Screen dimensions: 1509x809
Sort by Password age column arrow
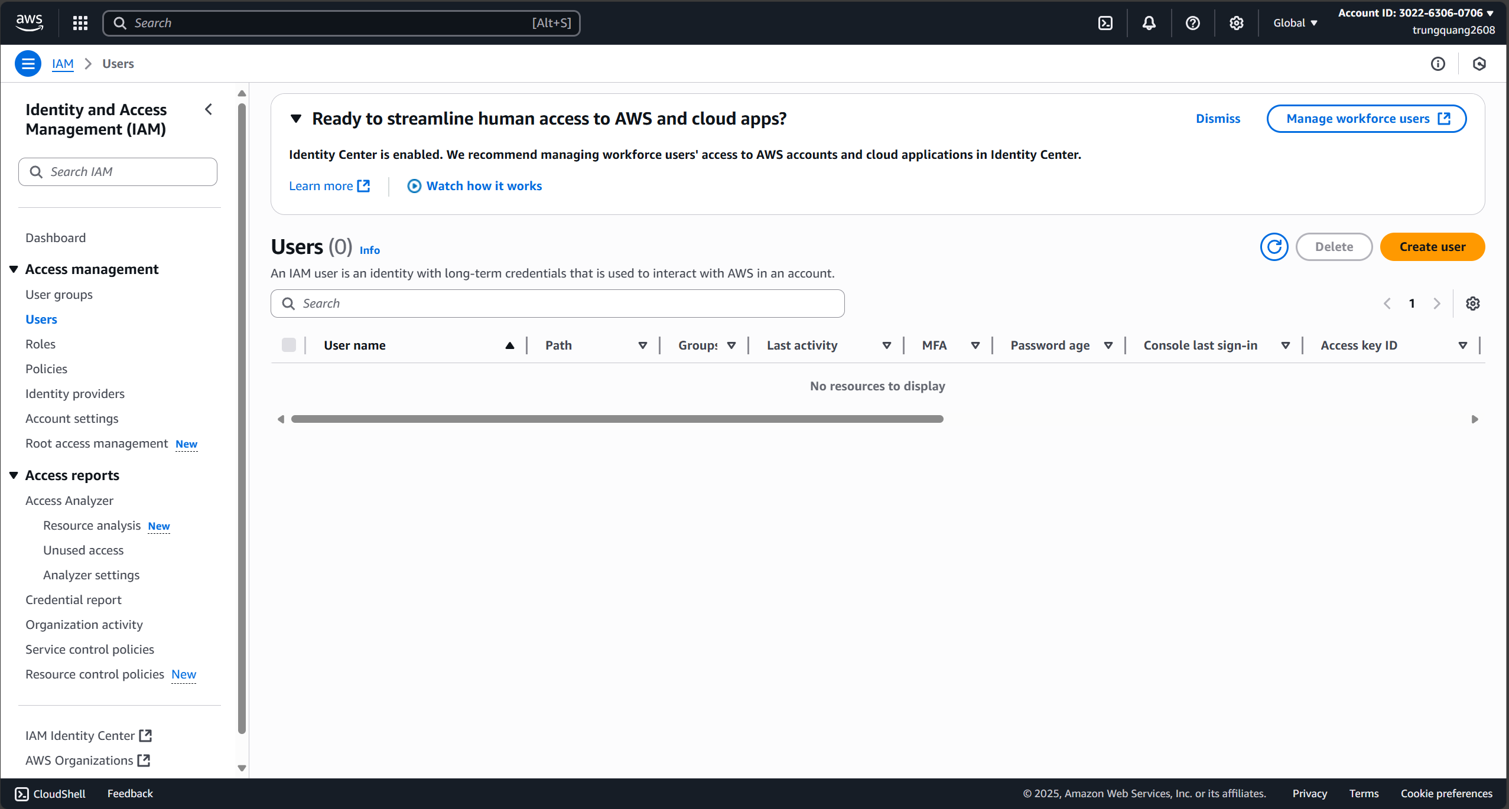pyautogui.click(x=1108, y=345)
